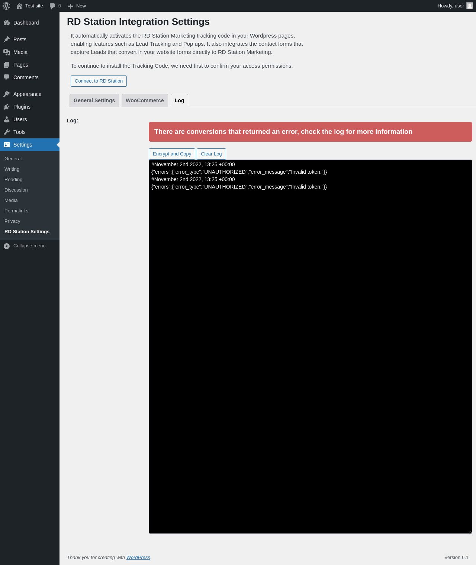Screen dimensions: 476x565
Task: Click Connect to RD Station button
Action: coord(99,81)
